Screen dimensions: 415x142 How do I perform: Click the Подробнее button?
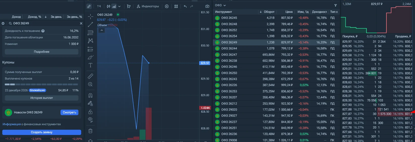pos(42,52)
